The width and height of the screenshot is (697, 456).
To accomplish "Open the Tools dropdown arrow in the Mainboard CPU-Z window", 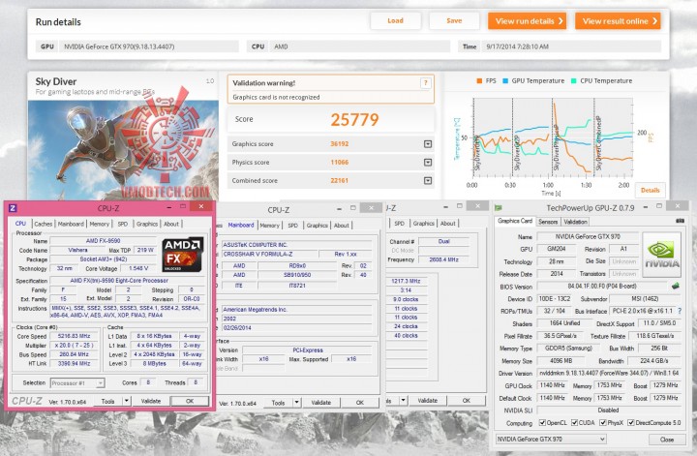I will tap(297, 403).
